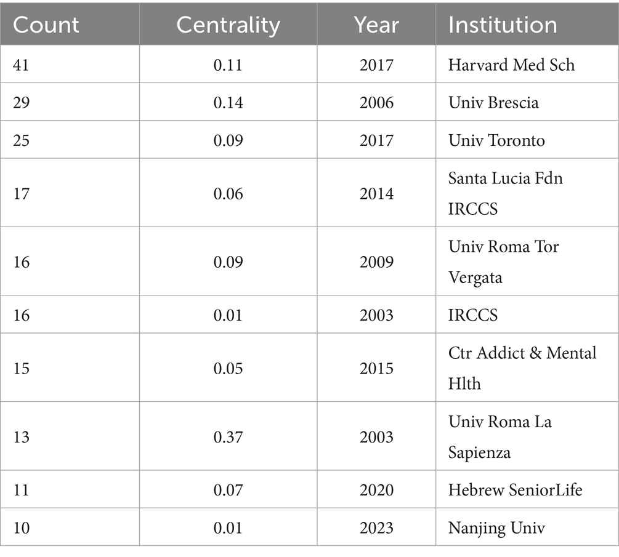Select Ctr Addict & Mental Hlth cell
The width and height of the screenshot is (619, 557).
point(522,368)
